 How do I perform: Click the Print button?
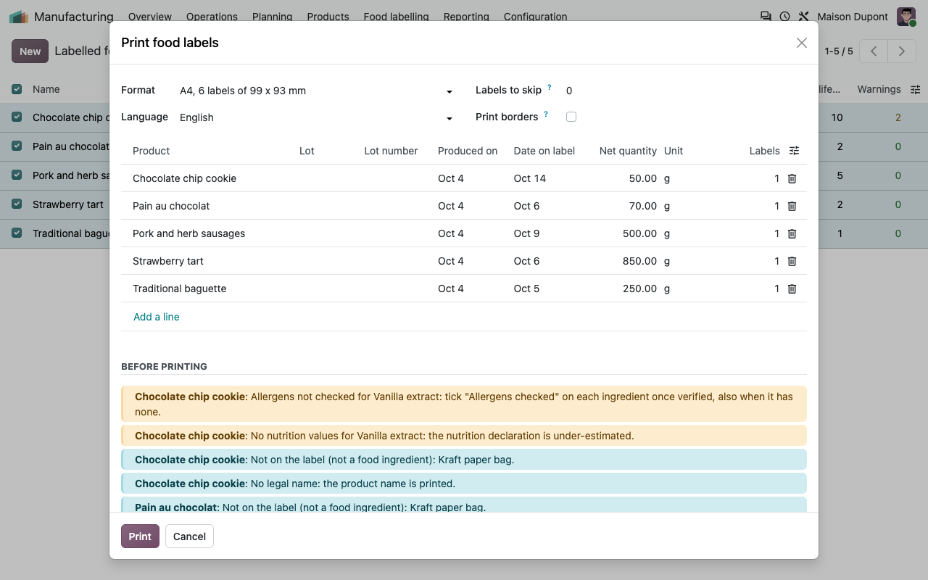(140, 536)
